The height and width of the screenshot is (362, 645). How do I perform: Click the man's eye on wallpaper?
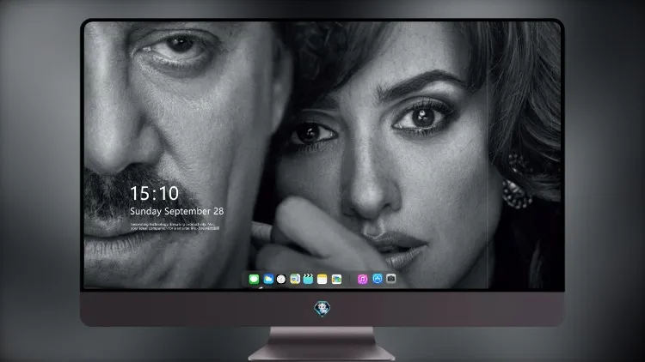click(178, 47)
